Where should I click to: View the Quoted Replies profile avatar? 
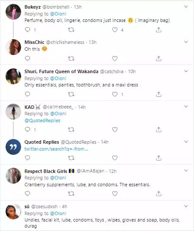13,147
